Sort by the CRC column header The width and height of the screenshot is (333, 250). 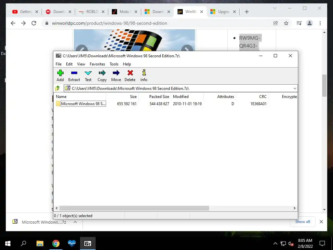pyautogui.click(x=252, y=96)
